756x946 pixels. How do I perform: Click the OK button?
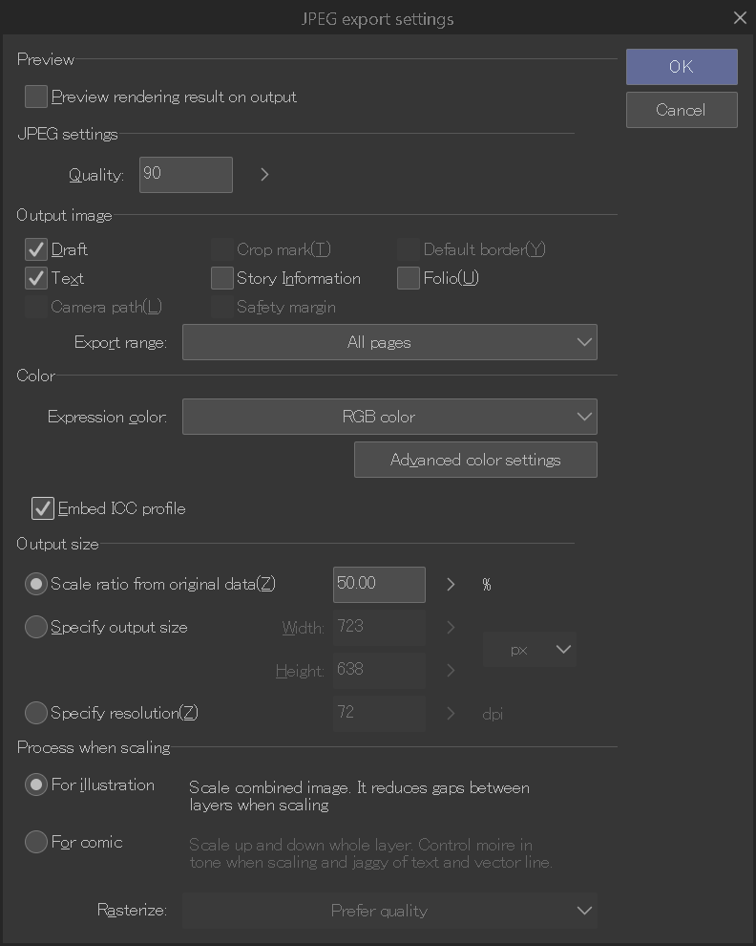[682, 67]
